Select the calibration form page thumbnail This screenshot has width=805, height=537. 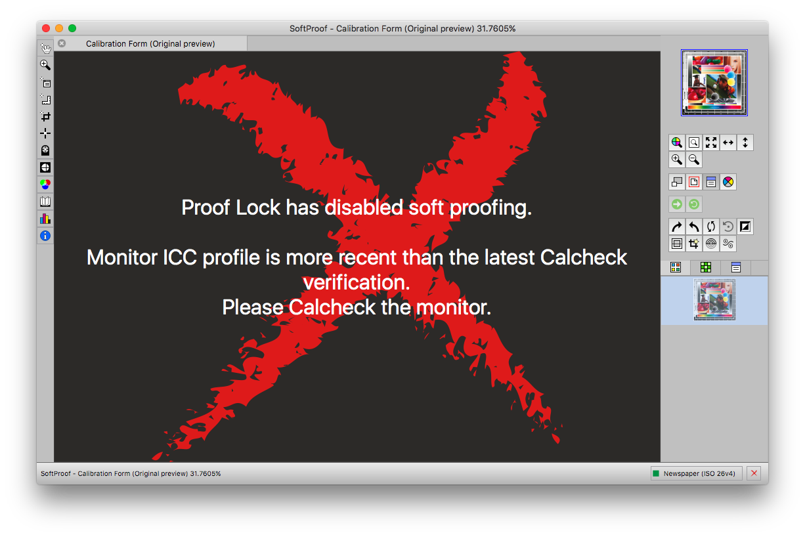point(714,300)
